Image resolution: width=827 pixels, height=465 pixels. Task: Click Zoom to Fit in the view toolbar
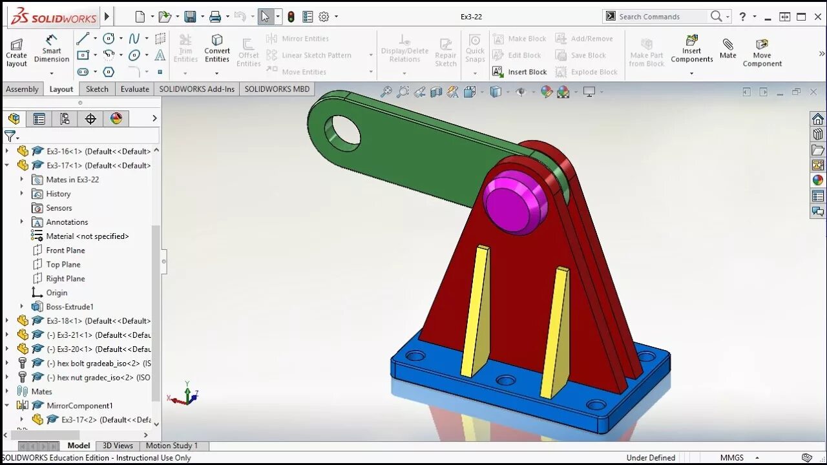(386, 91)
